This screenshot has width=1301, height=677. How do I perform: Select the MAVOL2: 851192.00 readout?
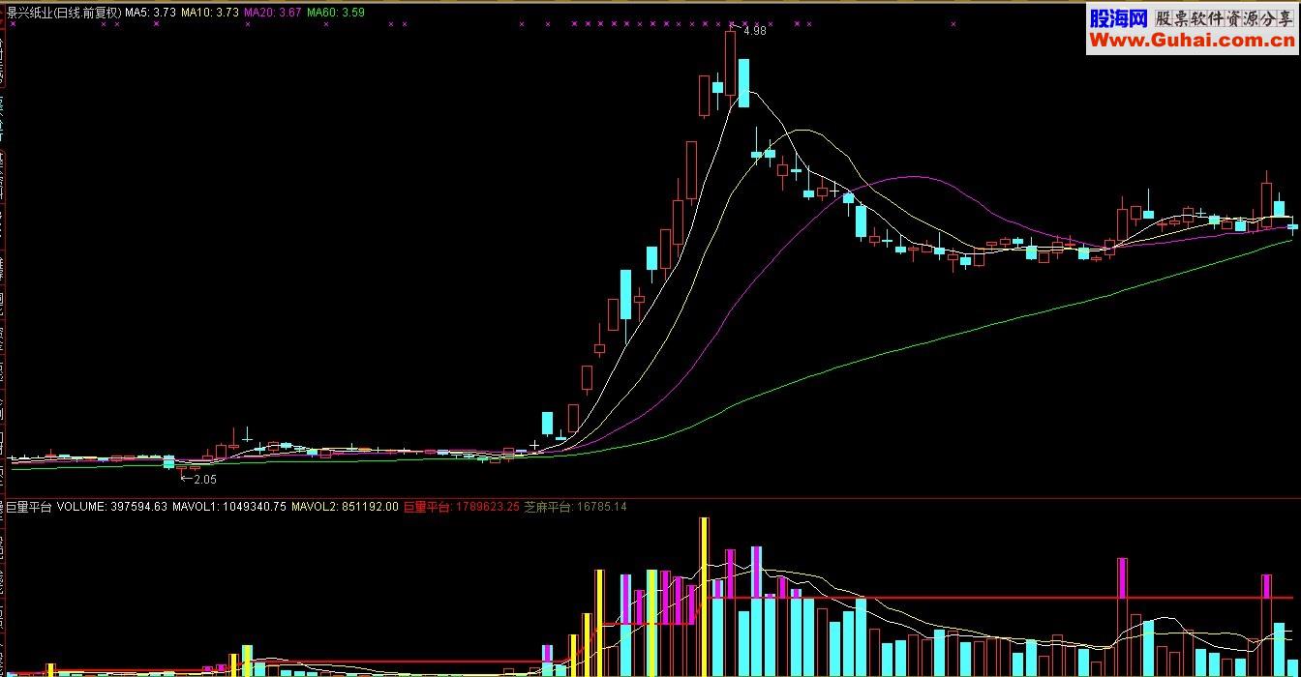pos(345,506)
